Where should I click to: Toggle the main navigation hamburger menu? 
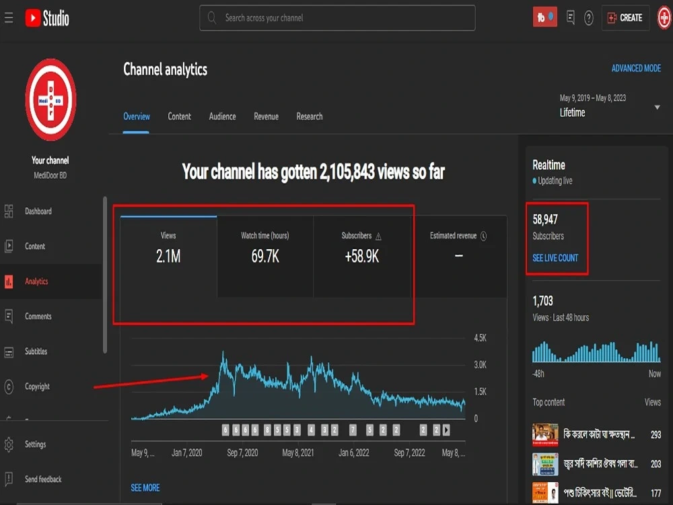9,18
